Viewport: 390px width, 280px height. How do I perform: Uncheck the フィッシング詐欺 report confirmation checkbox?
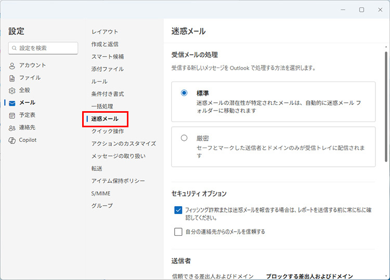pyautogui.click(x=178, y=210)
